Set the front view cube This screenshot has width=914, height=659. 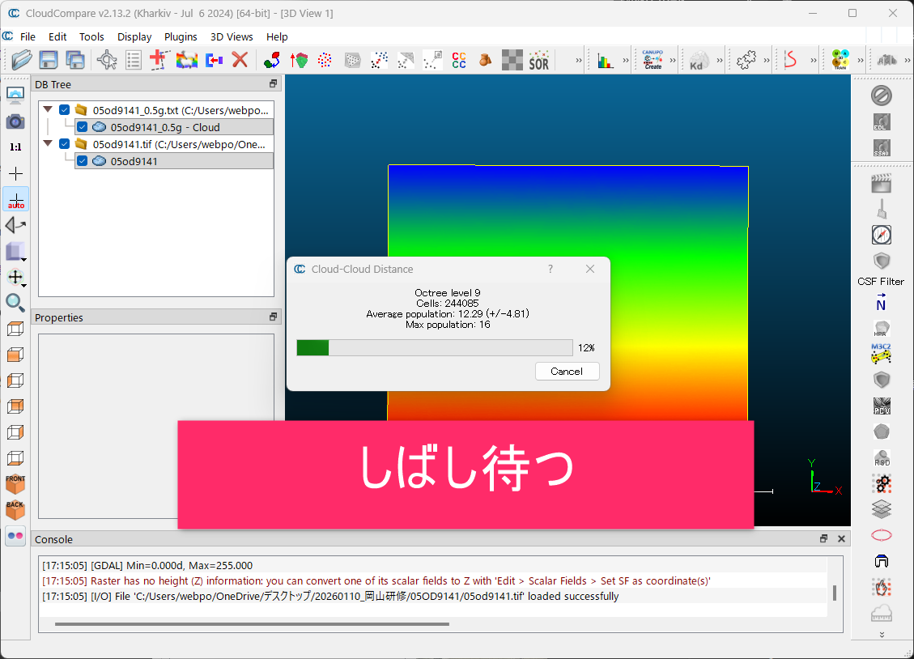pyautogui.click(x=15, y=484)
